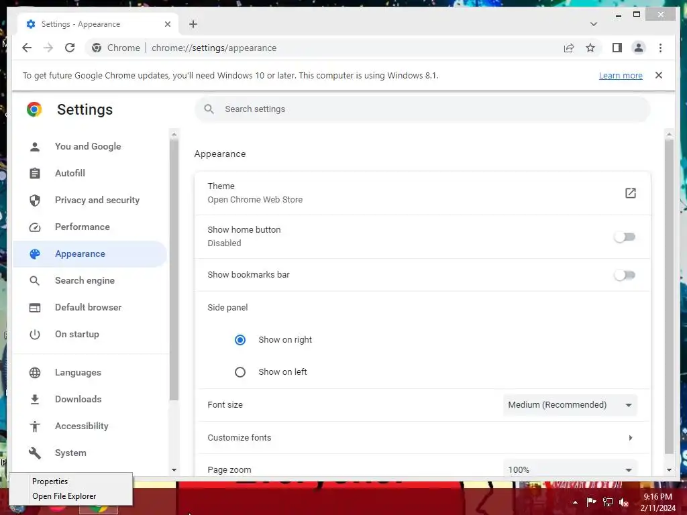Click the Chrome logo beside Settings
This screenshot has width=687, height=515.
tap(34, 109)
